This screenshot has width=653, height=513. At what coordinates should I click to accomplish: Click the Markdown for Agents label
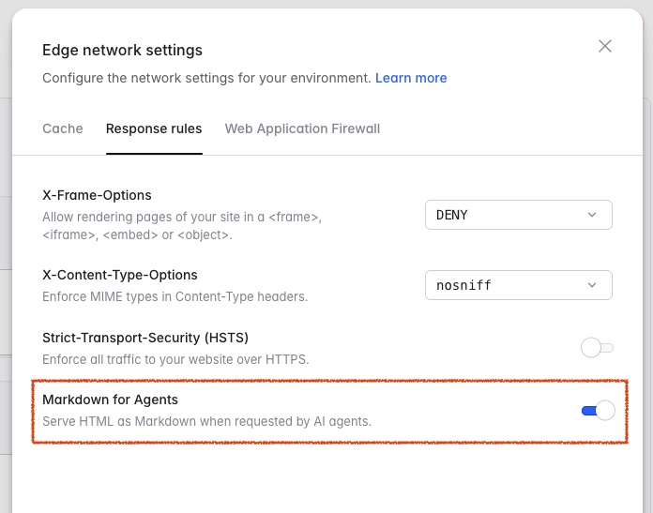pyautogui.click(x=110, y=400)
